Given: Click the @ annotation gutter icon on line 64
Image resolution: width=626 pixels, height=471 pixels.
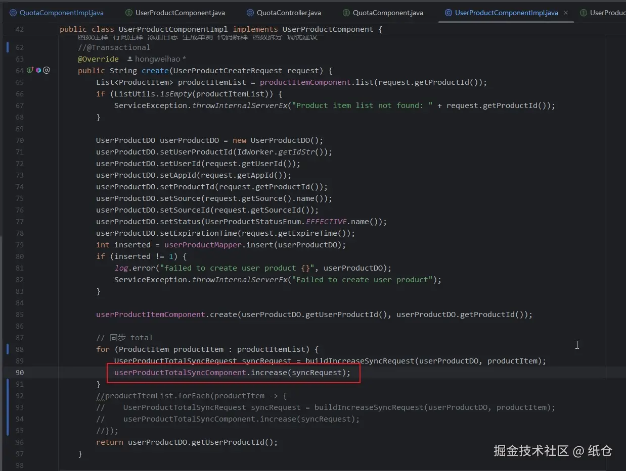Looking at the screenshot, I should pos(47,70).
